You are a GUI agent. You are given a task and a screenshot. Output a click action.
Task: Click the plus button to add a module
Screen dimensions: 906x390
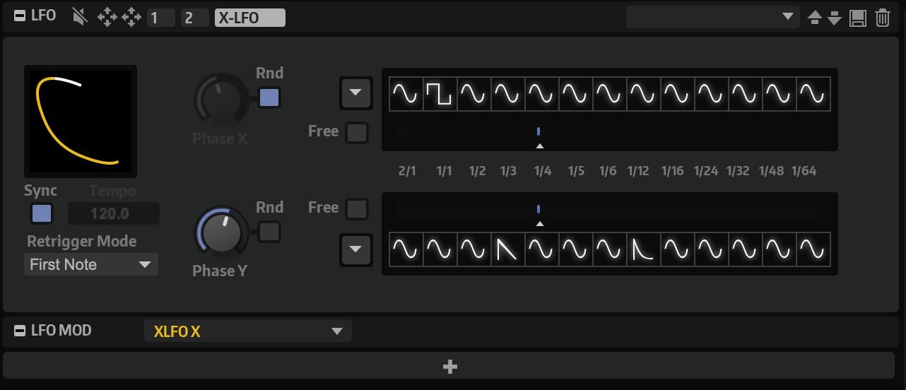[449, 366]
